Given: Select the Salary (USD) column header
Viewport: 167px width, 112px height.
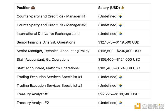Looking at the screenshot, I should click(x=109, y=8).
